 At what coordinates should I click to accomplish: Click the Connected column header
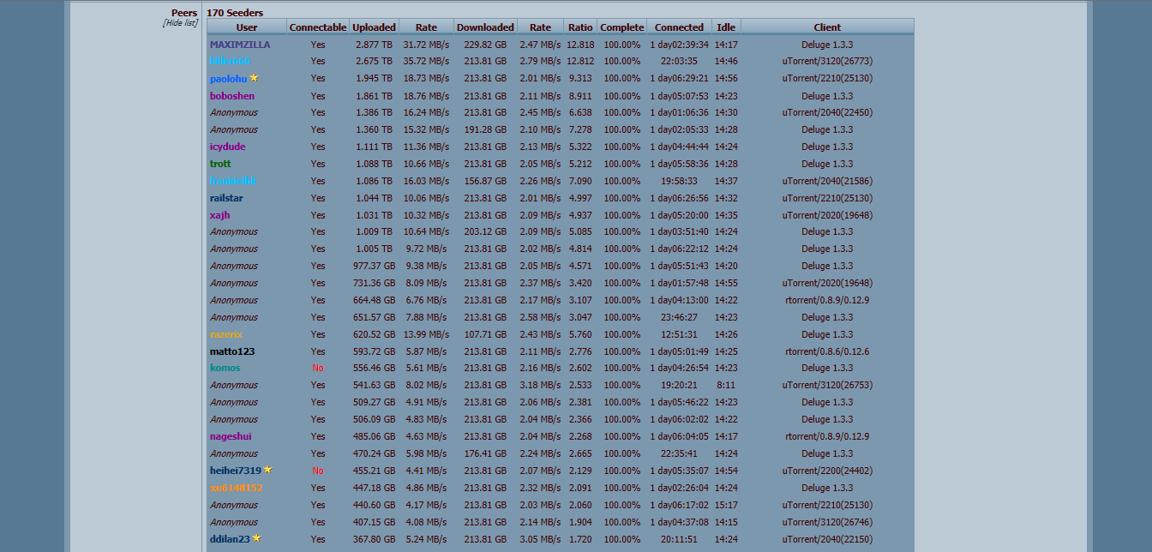click(x=679, y=27)
